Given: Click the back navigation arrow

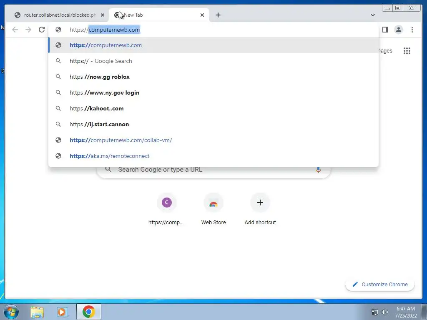Looking at the screenshot, I should (15, 30).
